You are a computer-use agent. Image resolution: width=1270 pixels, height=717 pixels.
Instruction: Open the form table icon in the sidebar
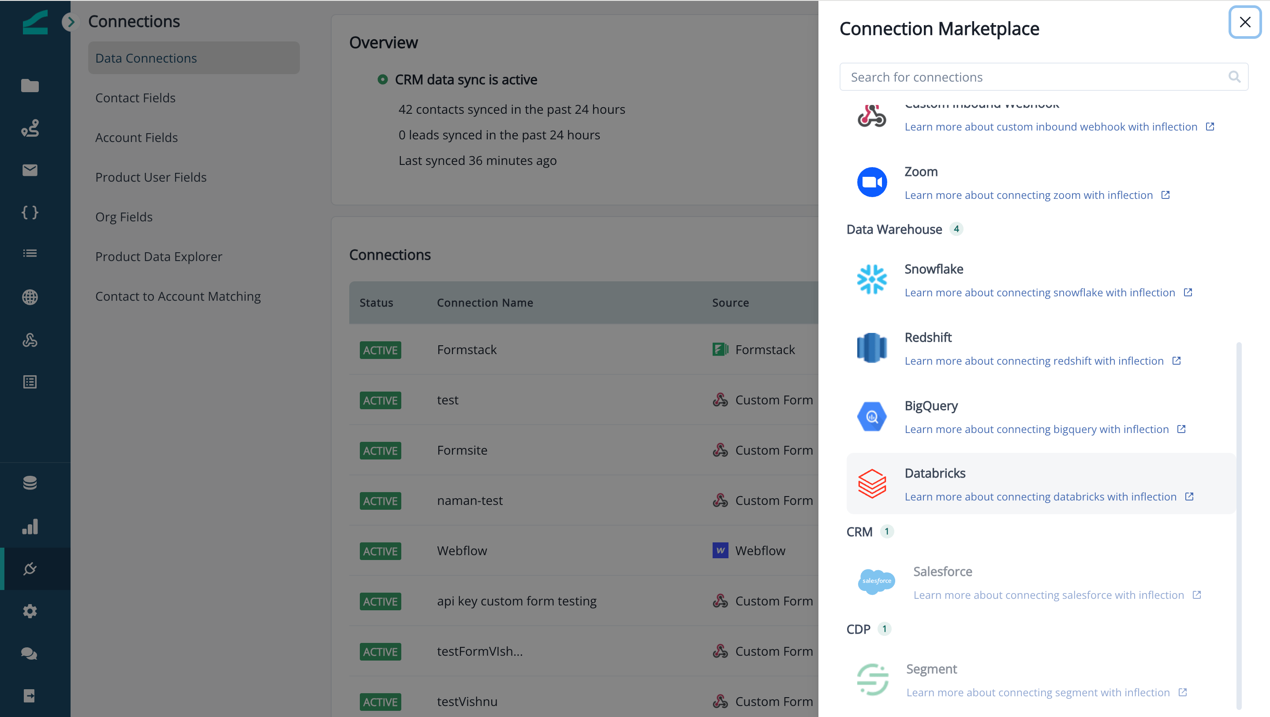(x=30, y=382)
